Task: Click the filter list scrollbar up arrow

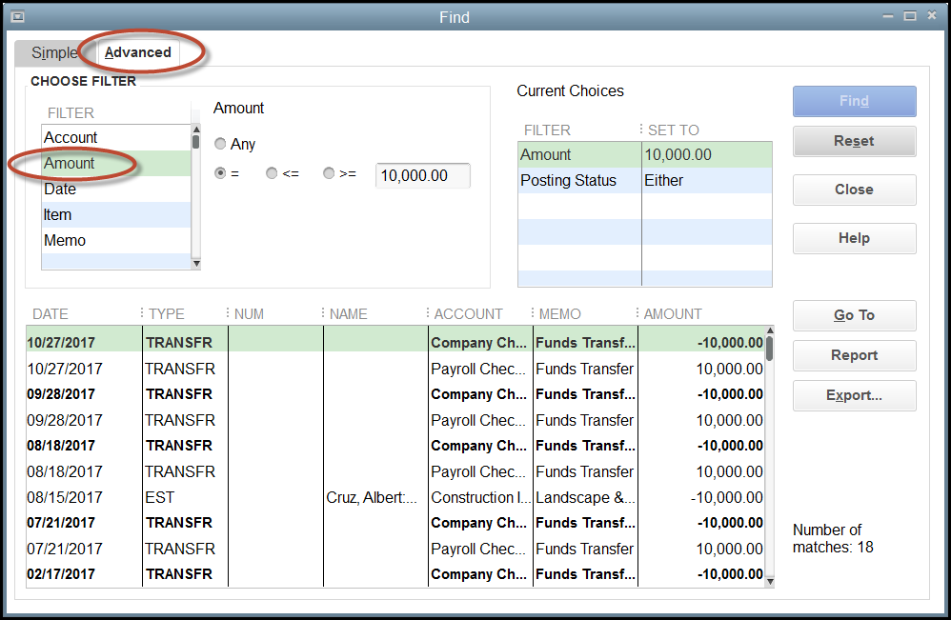Action: [195, 129]
